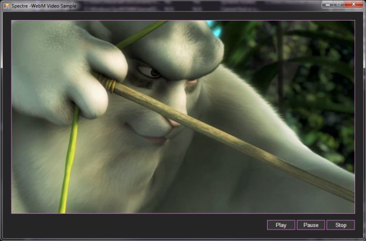The height and width of the screenshot is (241, 366).
Task: Minimize the Spectre video window
Action: (x=328, y=5)
